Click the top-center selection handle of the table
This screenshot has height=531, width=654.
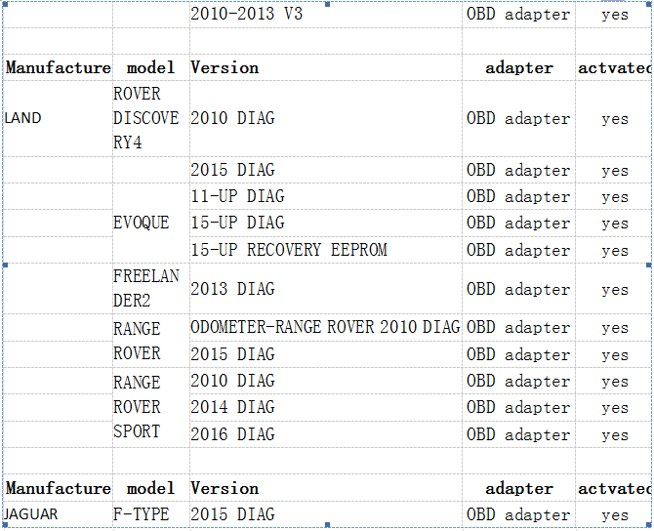coord(327,4)
